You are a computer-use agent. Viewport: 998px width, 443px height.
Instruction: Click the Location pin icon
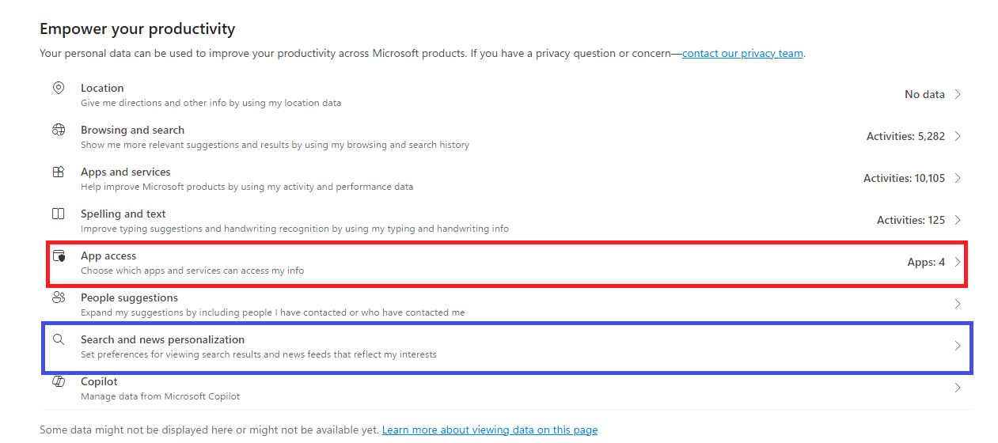click(59, 88)
